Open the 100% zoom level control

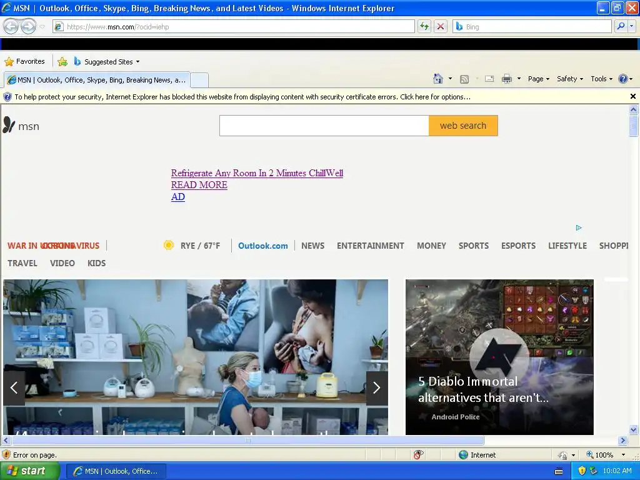point(599,455)
